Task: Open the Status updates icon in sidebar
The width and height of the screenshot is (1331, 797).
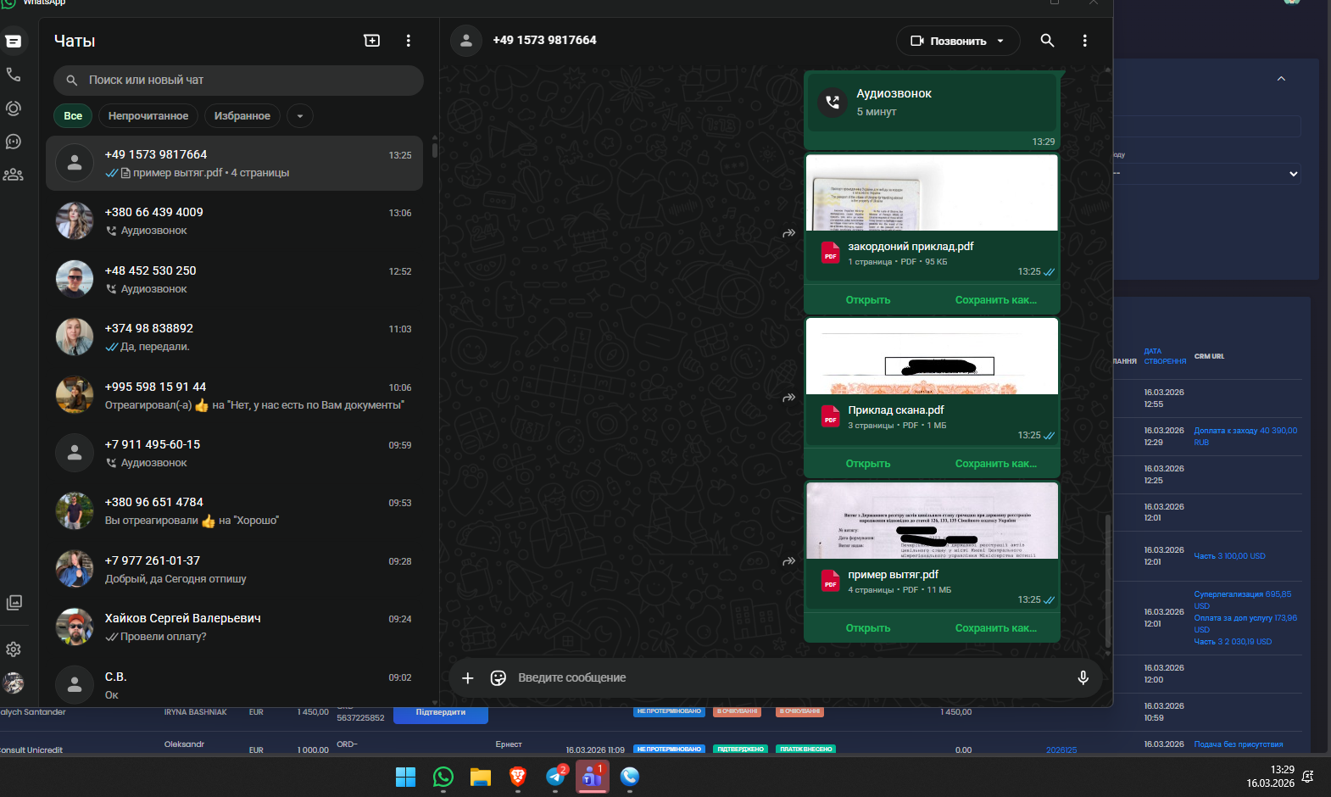Action: (x=14, y=109)
